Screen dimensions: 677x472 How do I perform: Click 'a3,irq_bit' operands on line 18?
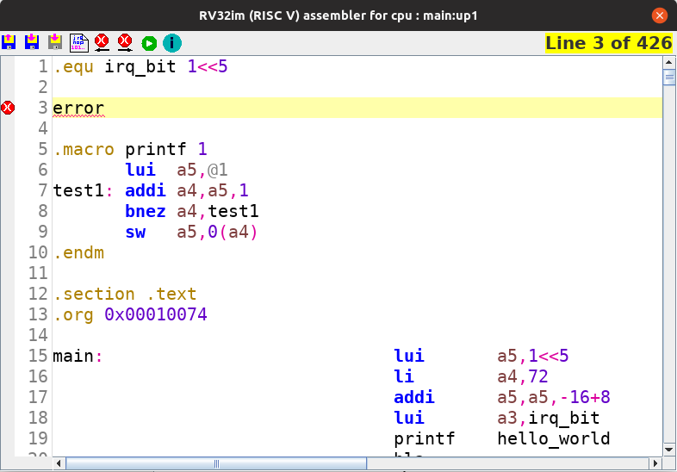pyautogui.click(x=549, y=418)
